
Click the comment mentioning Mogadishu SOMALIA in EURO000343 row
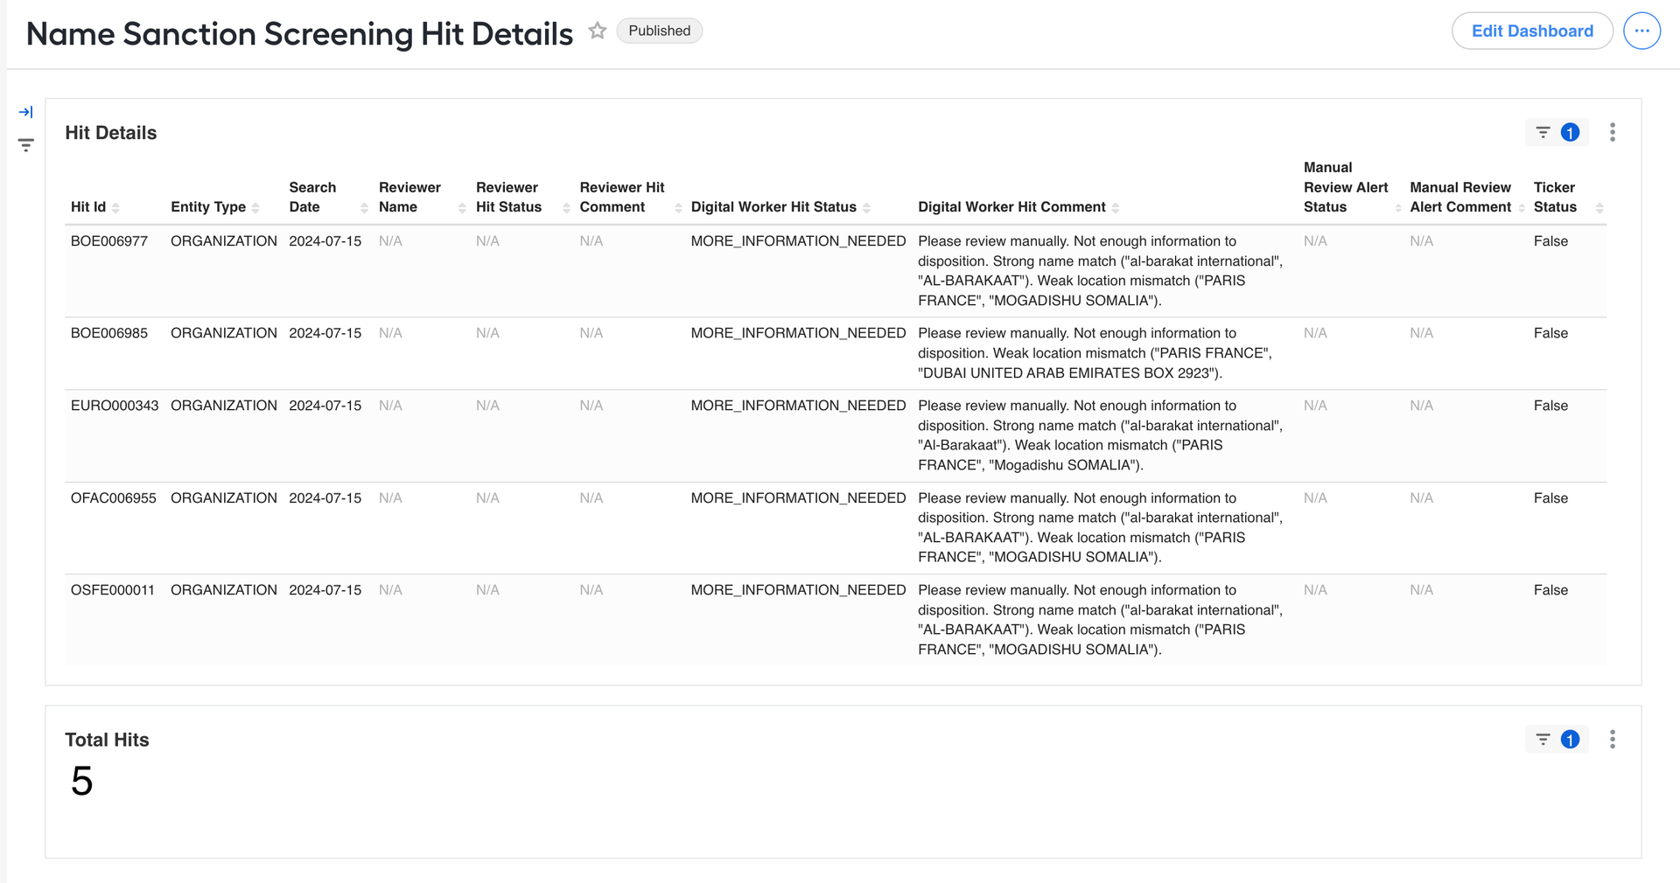1101,435
